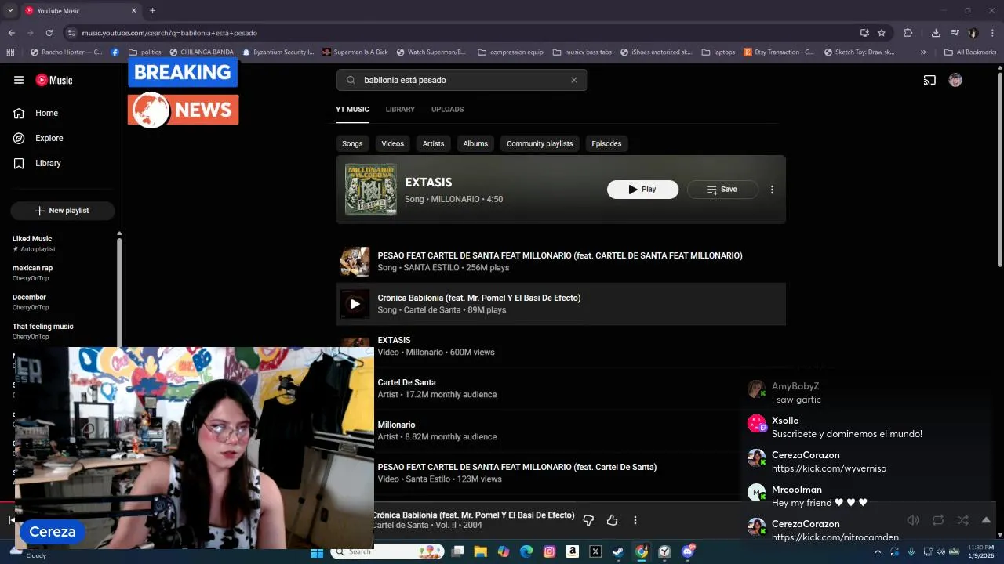Click the YouTube Music logo
The image size is (1004, 564).
tap(54, 80)
